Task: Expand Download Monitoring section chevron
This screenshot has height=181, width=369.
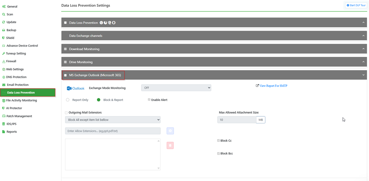Action: 364,49
